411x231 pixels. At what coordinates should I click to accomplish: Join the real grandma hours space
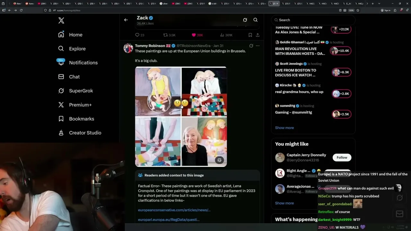tap(299, 92)
